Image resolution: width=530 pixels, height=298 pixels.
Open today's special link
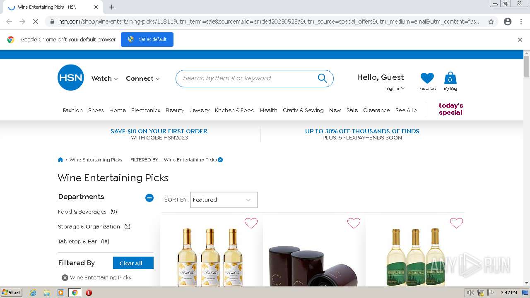pos(451,109)
